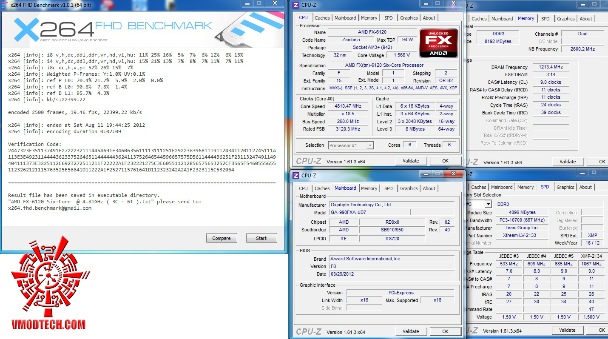
Task: Click the 'encoded 2500 frames, 19.46 fps' result line
Action: [x=75, y=112]
